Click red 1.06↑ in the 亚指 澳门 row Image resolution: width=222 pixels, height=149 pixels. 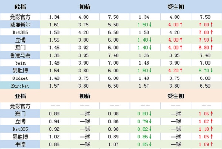[206, 114]
